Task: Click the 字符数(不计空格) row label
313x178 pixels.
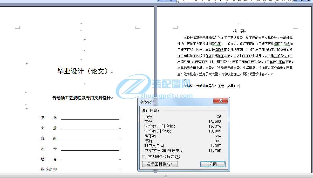Action: (x=160, y=126)
